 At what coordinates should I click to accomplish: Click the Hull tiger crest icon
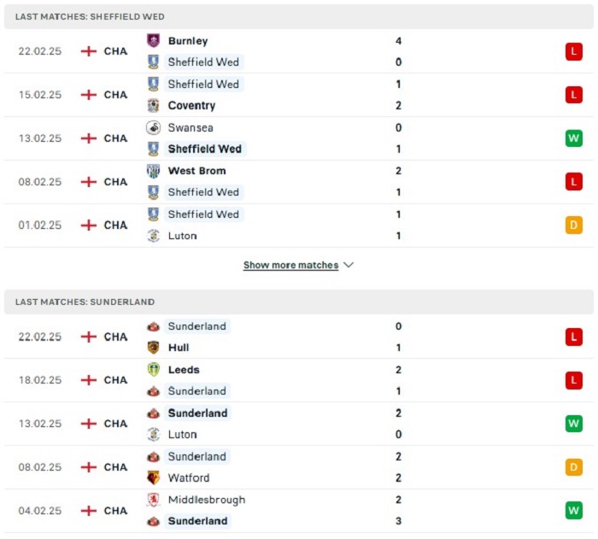tap(153, 348)
